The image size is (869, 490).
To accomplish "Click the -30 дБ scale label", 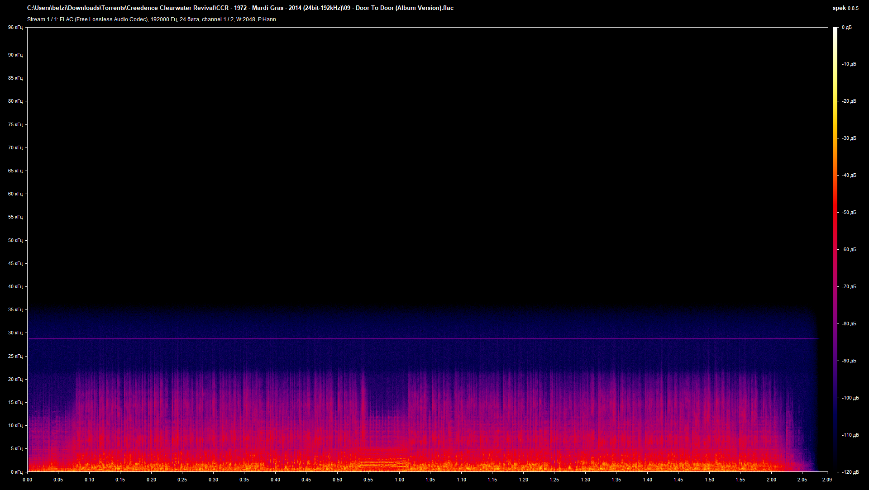I will click(x=849, y=138).
